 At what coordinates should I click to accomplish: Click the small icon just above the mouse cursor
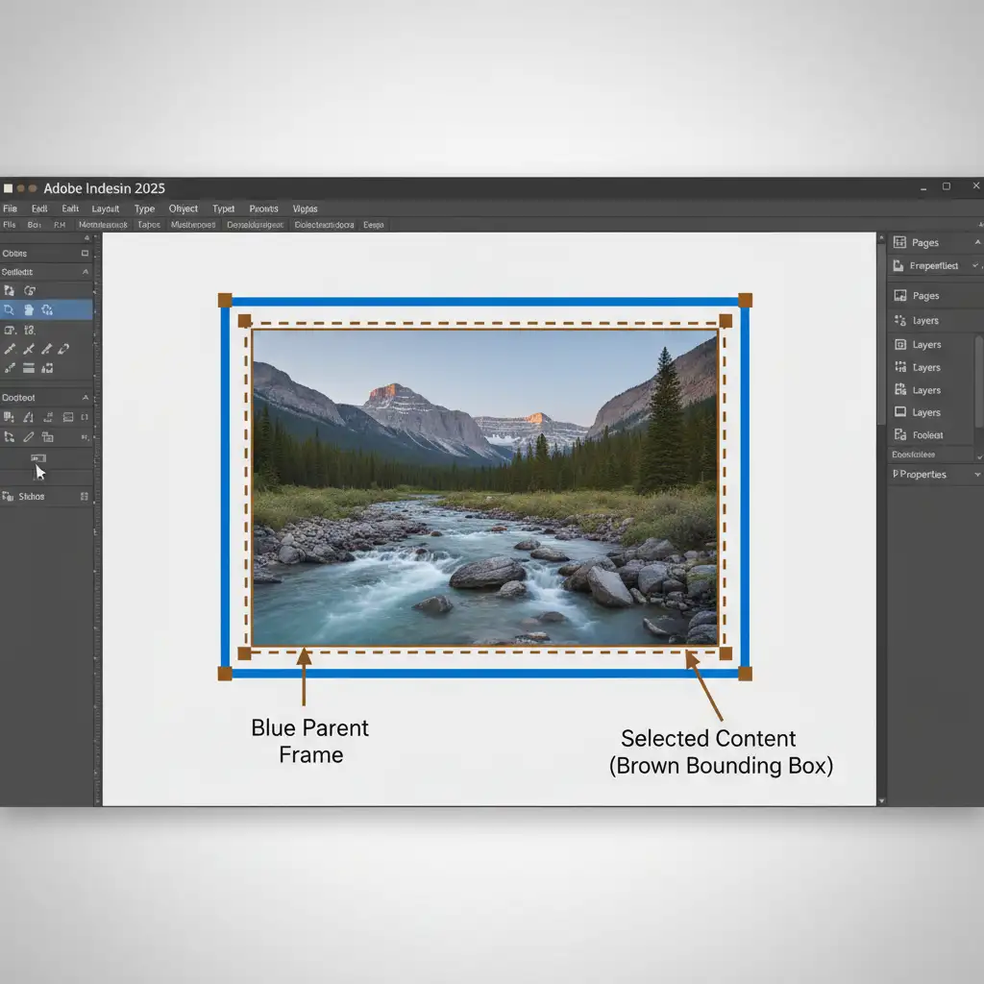pyautogui.click(x=38, y=458)
